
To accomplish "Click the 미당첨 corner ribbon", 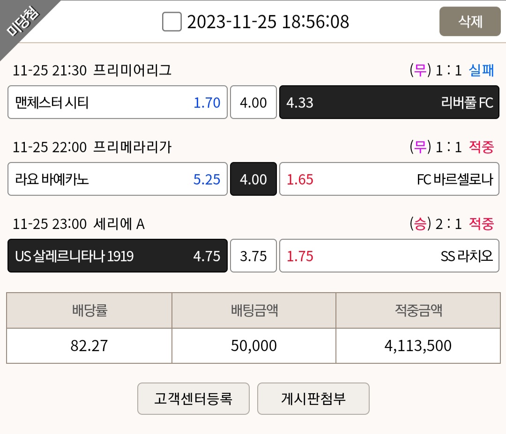I will pyautogui.click(x=22, y=21).
